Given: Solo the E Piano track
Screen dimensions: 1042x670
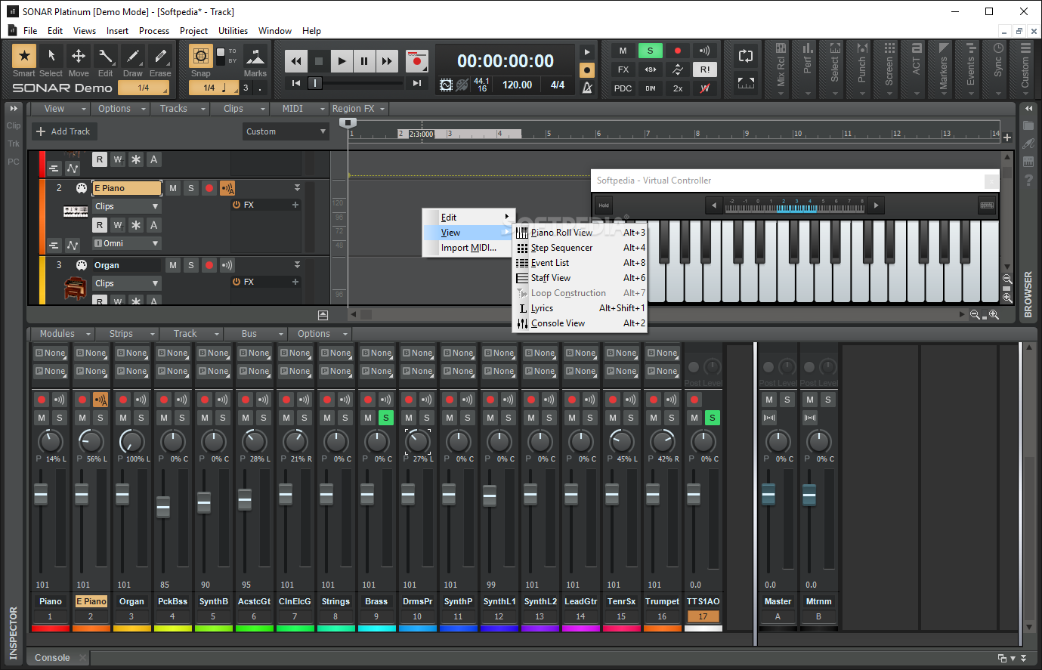Looking at the screenshot, I should point(191,188).
